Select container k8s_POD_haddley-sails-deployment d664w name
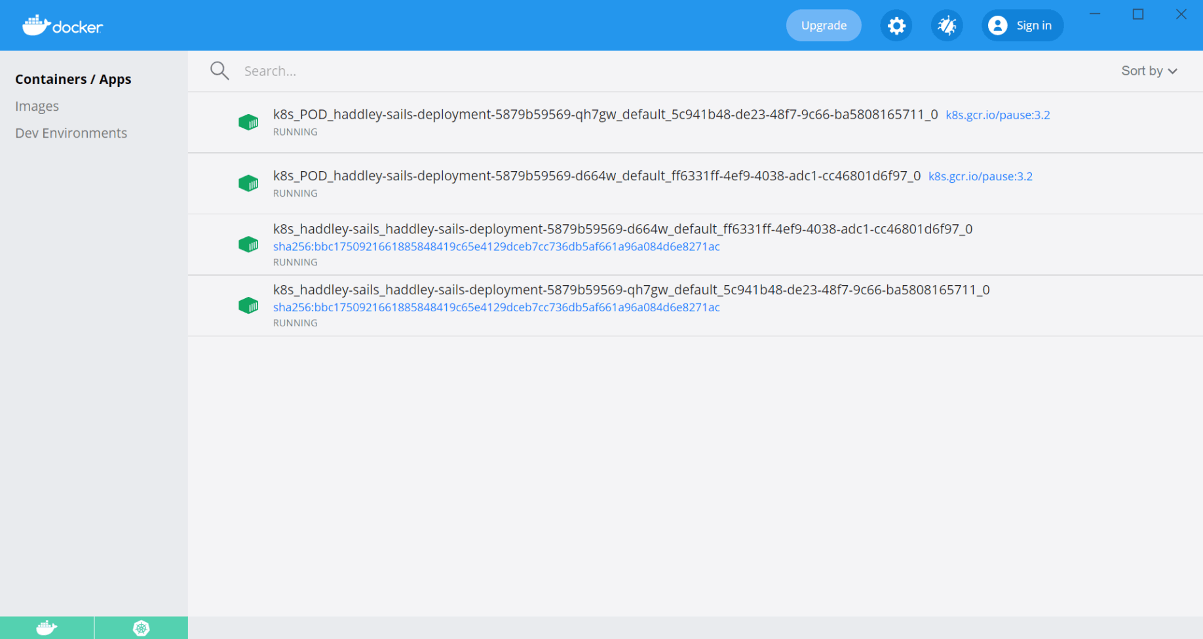 click(597, 176)
